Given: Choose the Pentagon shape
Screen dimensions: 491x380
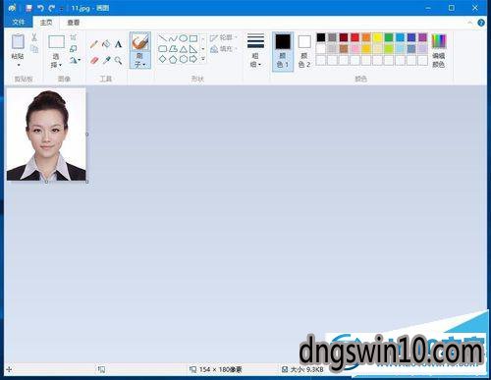Looking at the screenshot, I should tap(173, 59).
